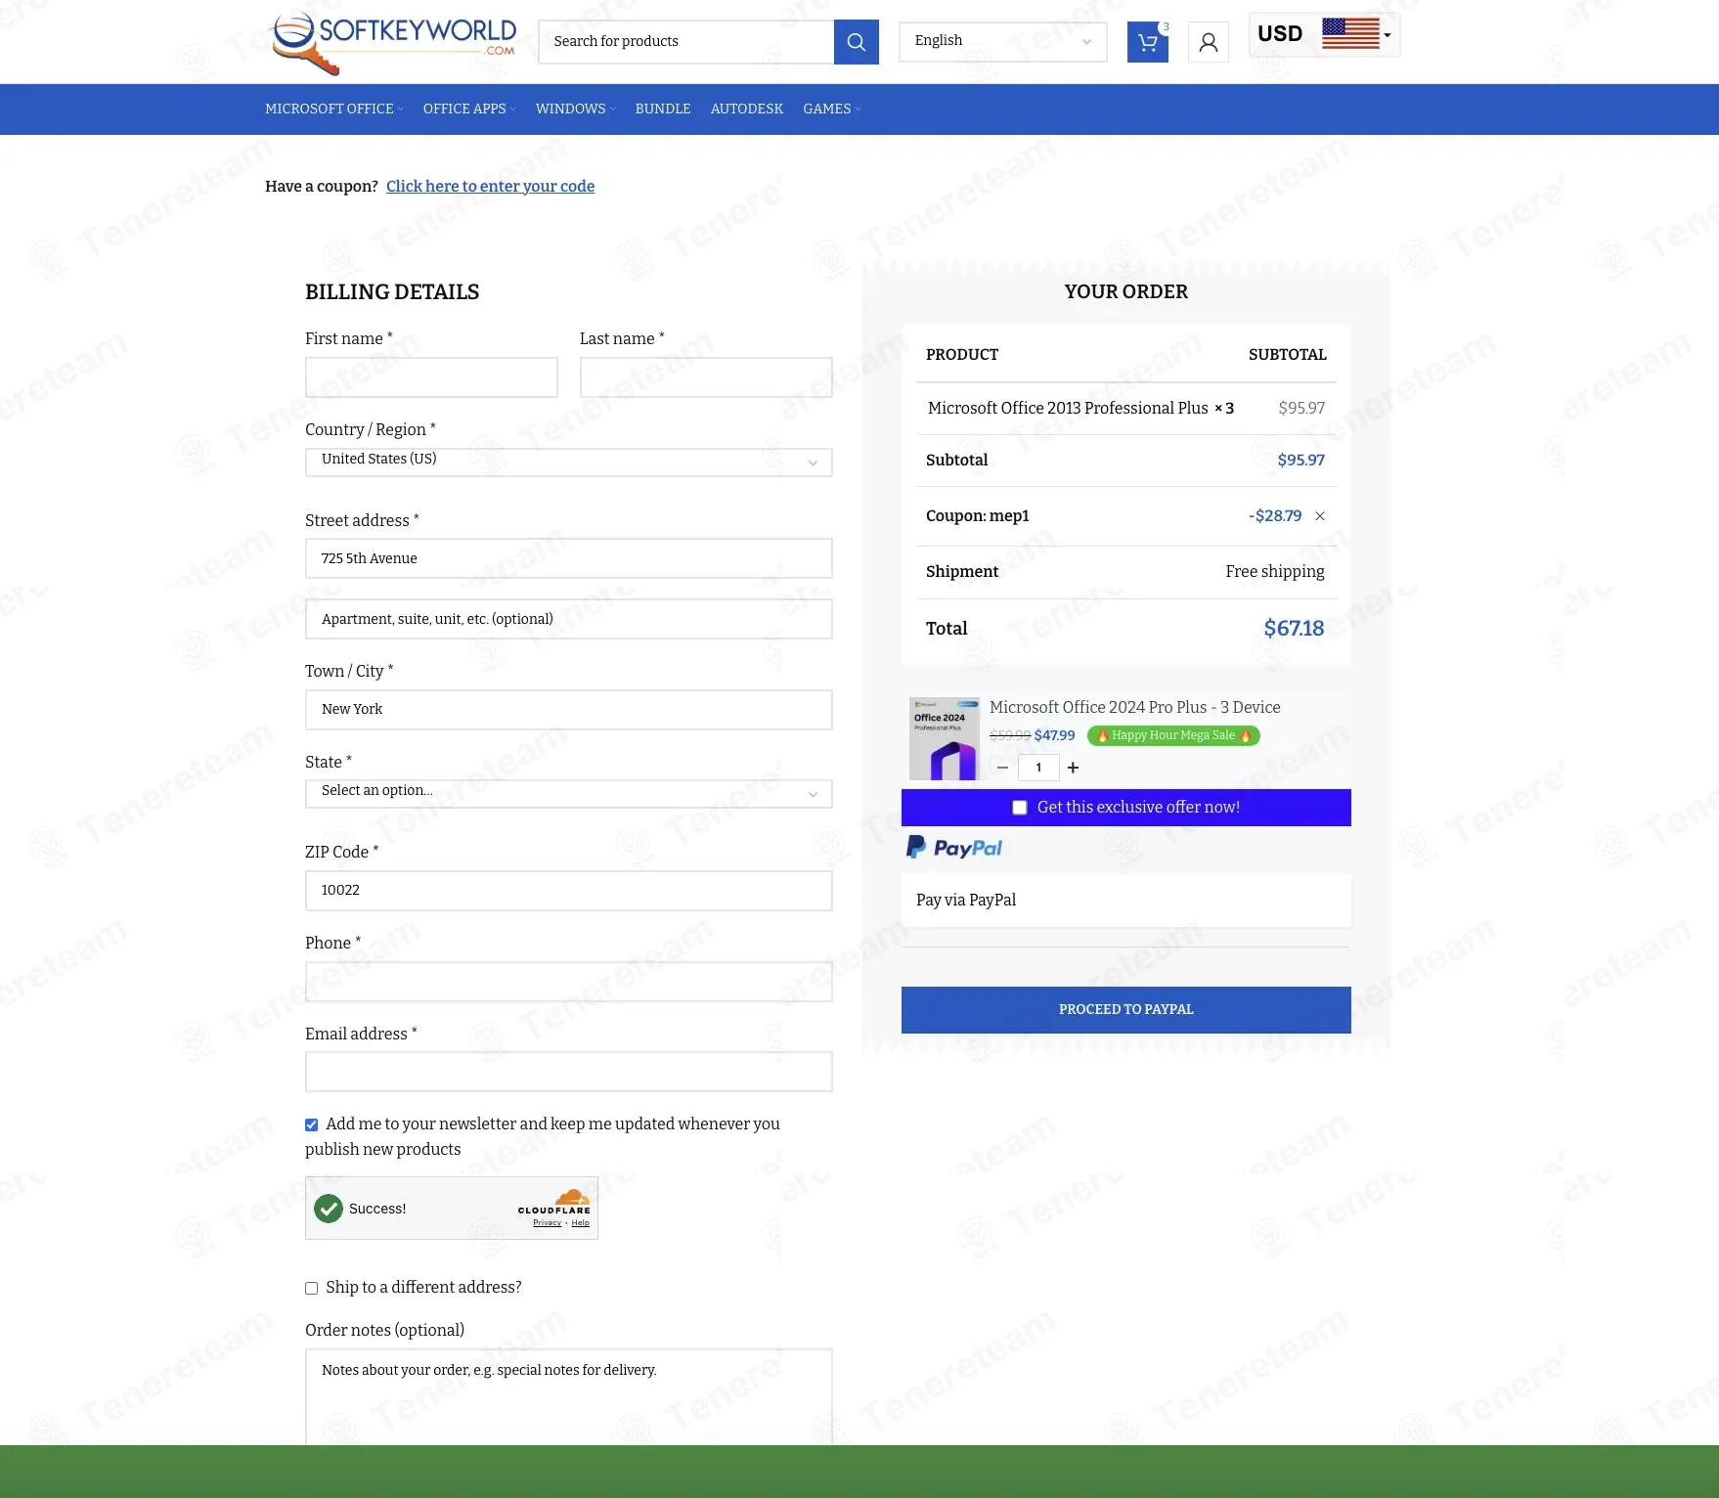Click 'Click here to enter your code' link

pyautogui.click(x=490, y=186)
